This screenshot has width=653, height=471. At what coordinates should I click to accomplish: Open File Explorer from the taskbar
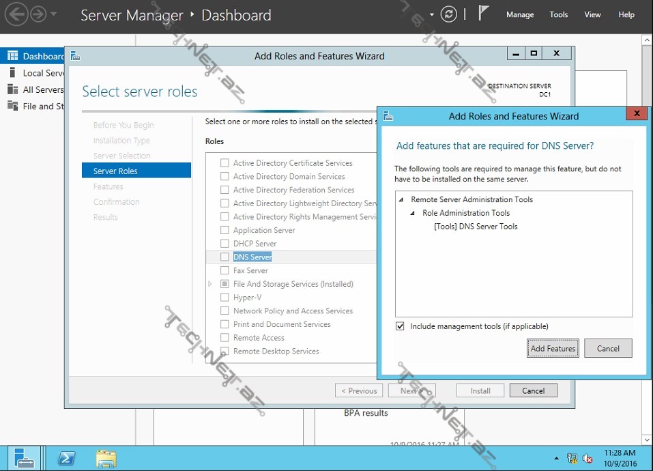[106, 458]
